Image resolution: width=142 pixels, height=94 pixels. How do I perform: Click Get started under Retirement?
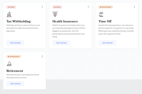coord(15,84)
